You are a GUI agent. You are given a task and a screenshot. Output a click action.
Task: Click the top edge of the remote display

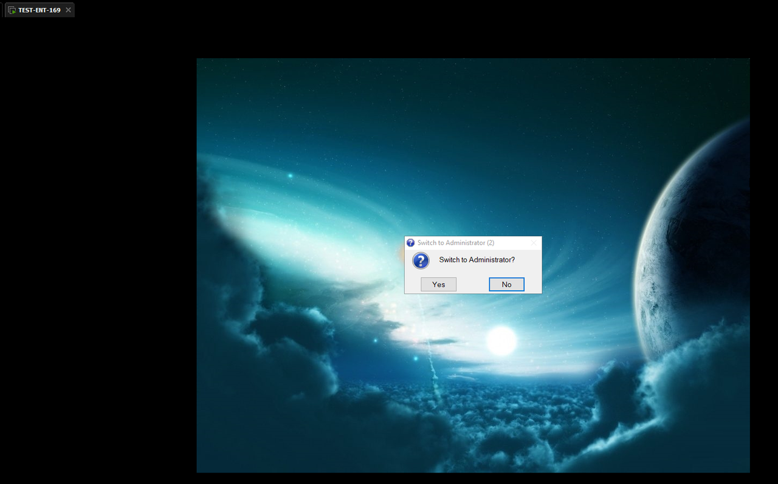(x=473, y=60)
